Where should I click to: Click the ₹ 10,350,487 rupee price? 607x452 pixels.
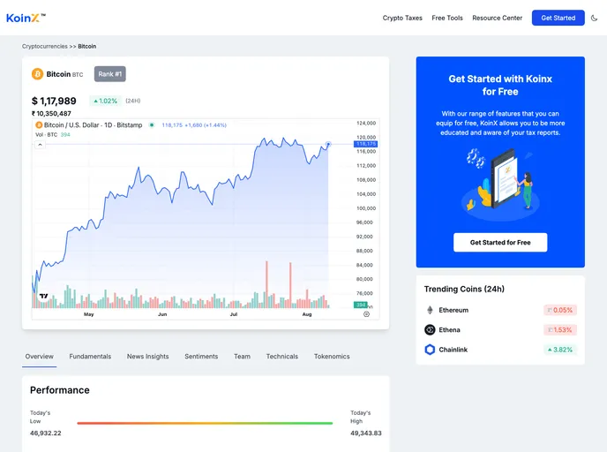tap(51, 114)
